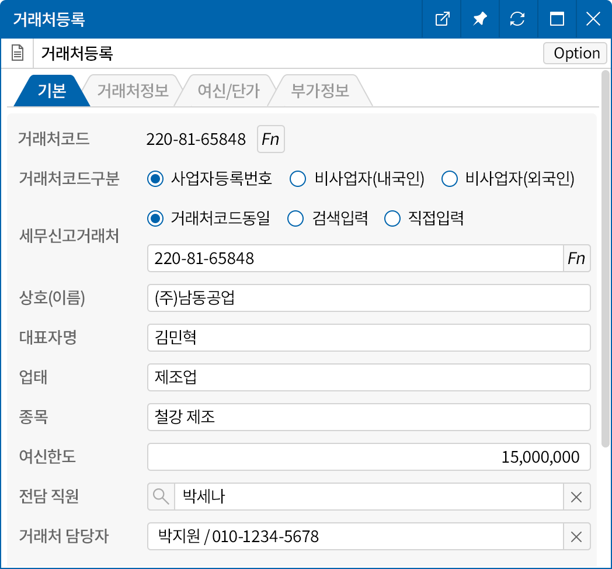Click the refresh icon in title bar
This screenshot has height=569, width=612.
[517, 19]
